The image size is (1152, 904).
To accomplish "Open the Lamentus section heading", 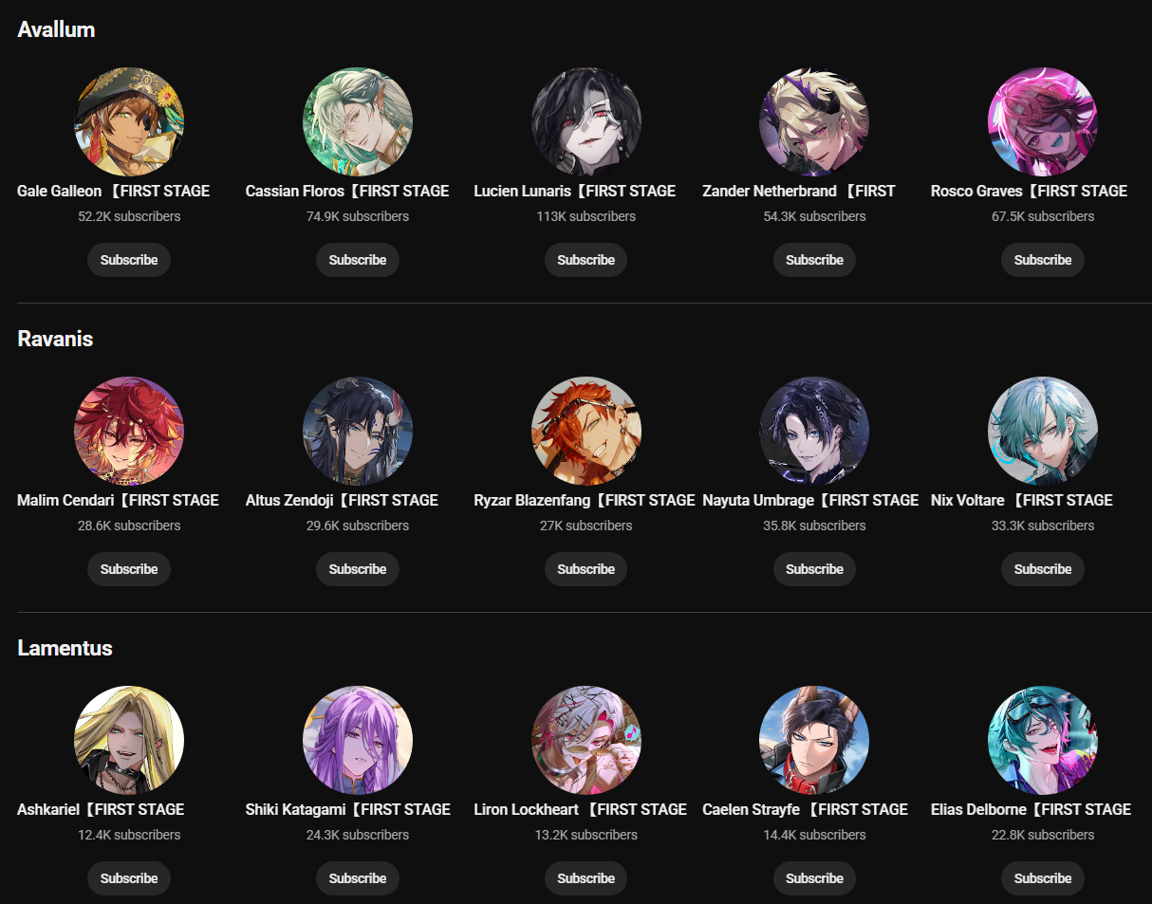I will pyautogui.click(x=65, y=648).
